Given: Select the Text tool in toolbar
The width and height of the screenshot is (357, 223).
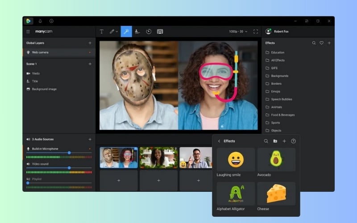Looking at the screenshot, I should coord(101,32).
